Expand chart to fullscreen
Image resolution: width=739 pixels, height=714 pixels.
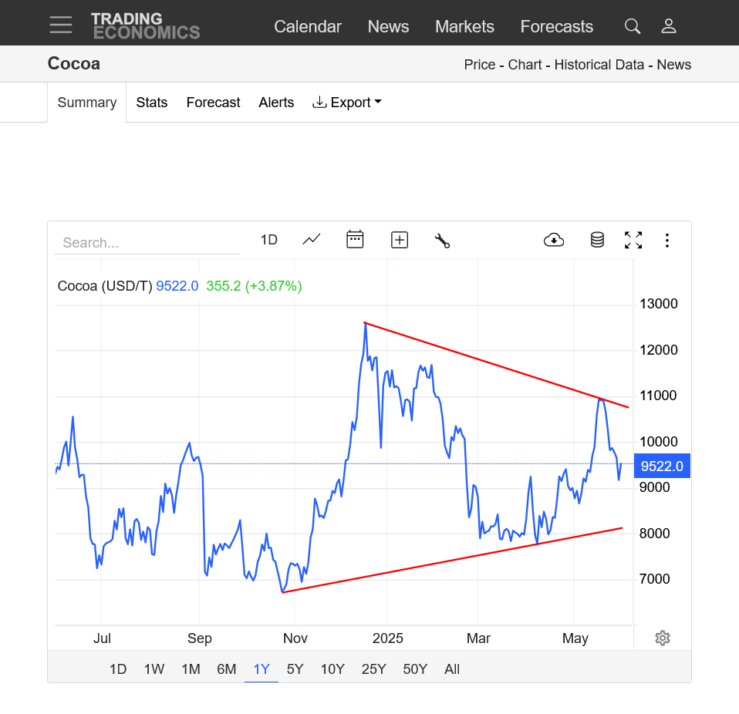click(x=633, y=241)
